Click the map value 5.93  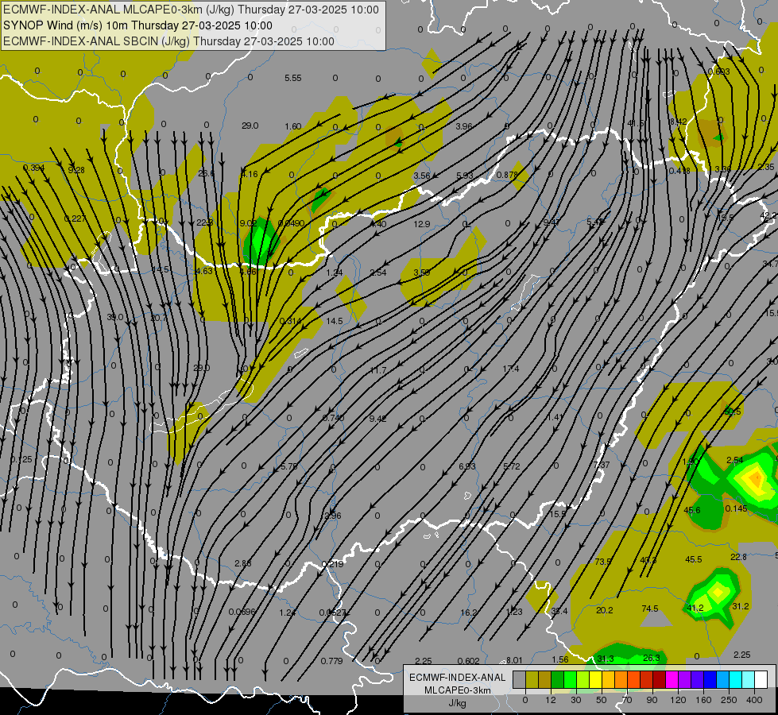[x=465, y=175]
